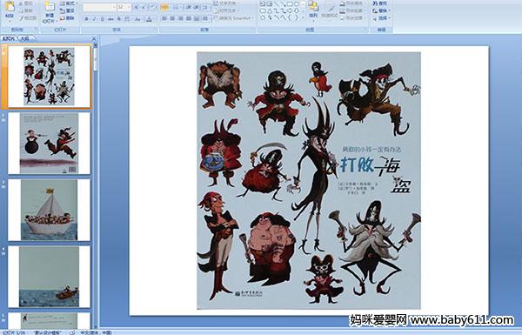Click the Replace button in editing group
Image resolution: width=522 pixels, height=335 pixels.
pyautogui.click(x=380, y=10)
